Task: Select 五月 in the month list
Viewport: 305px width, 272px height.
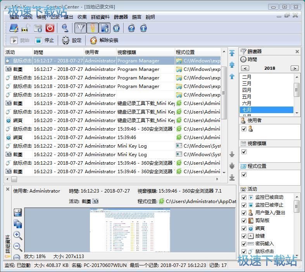Action: 246,96
